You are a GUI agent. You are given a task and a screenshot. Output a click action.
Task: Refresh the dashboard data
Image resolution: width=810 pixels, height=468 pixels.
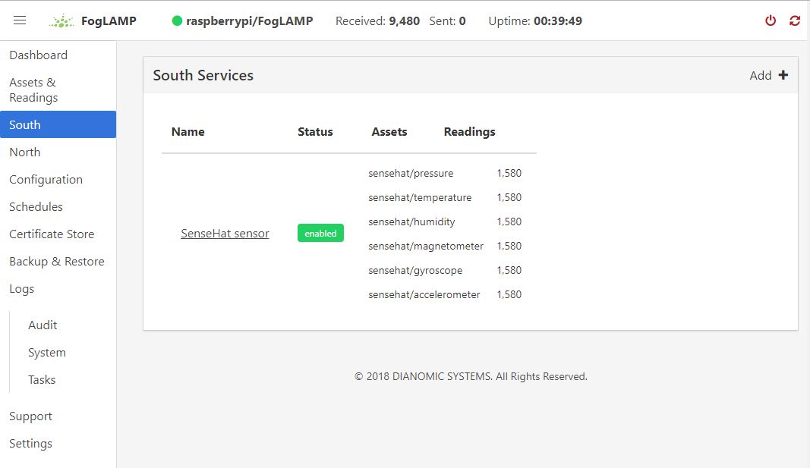click(x=795, y=20)
